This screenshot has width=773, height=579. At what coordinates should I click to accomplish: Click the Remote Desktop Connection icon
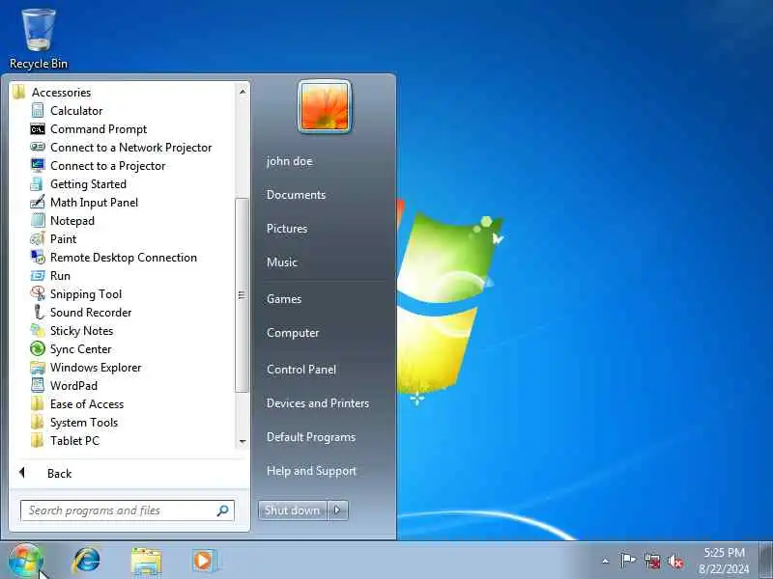pyautogui.click(x=38, y=257)
